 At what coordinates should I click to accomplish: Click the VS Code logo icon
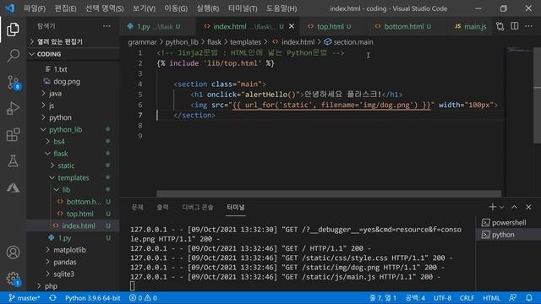(9, 8)
